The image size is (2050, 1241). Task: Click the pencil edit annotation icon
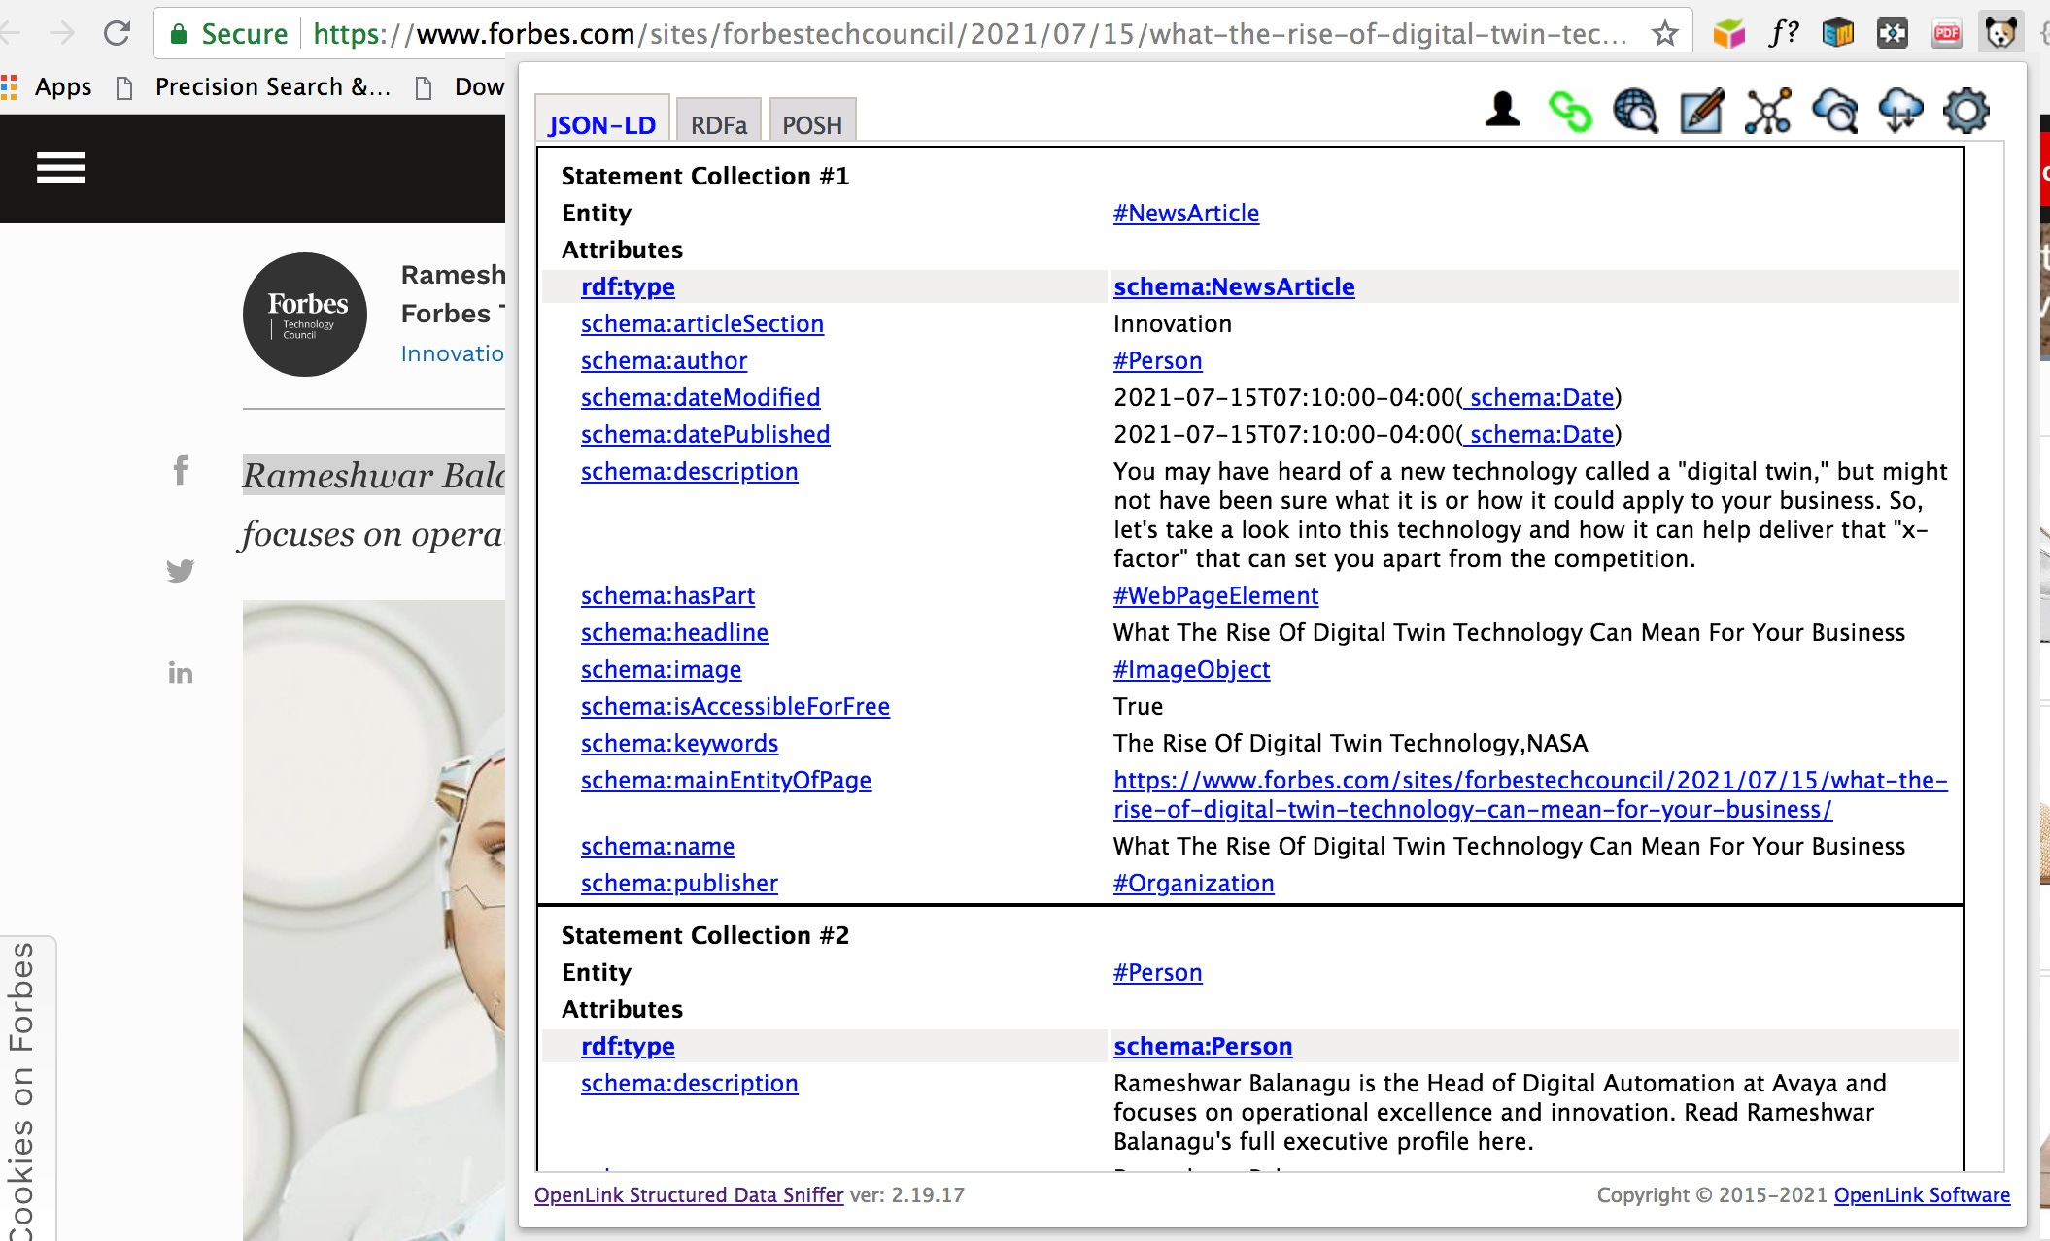(1701, 112)
